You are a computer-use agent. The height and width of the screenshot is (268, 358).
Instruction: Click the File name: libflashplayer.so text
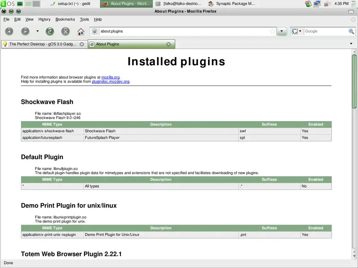click(58, 113)
